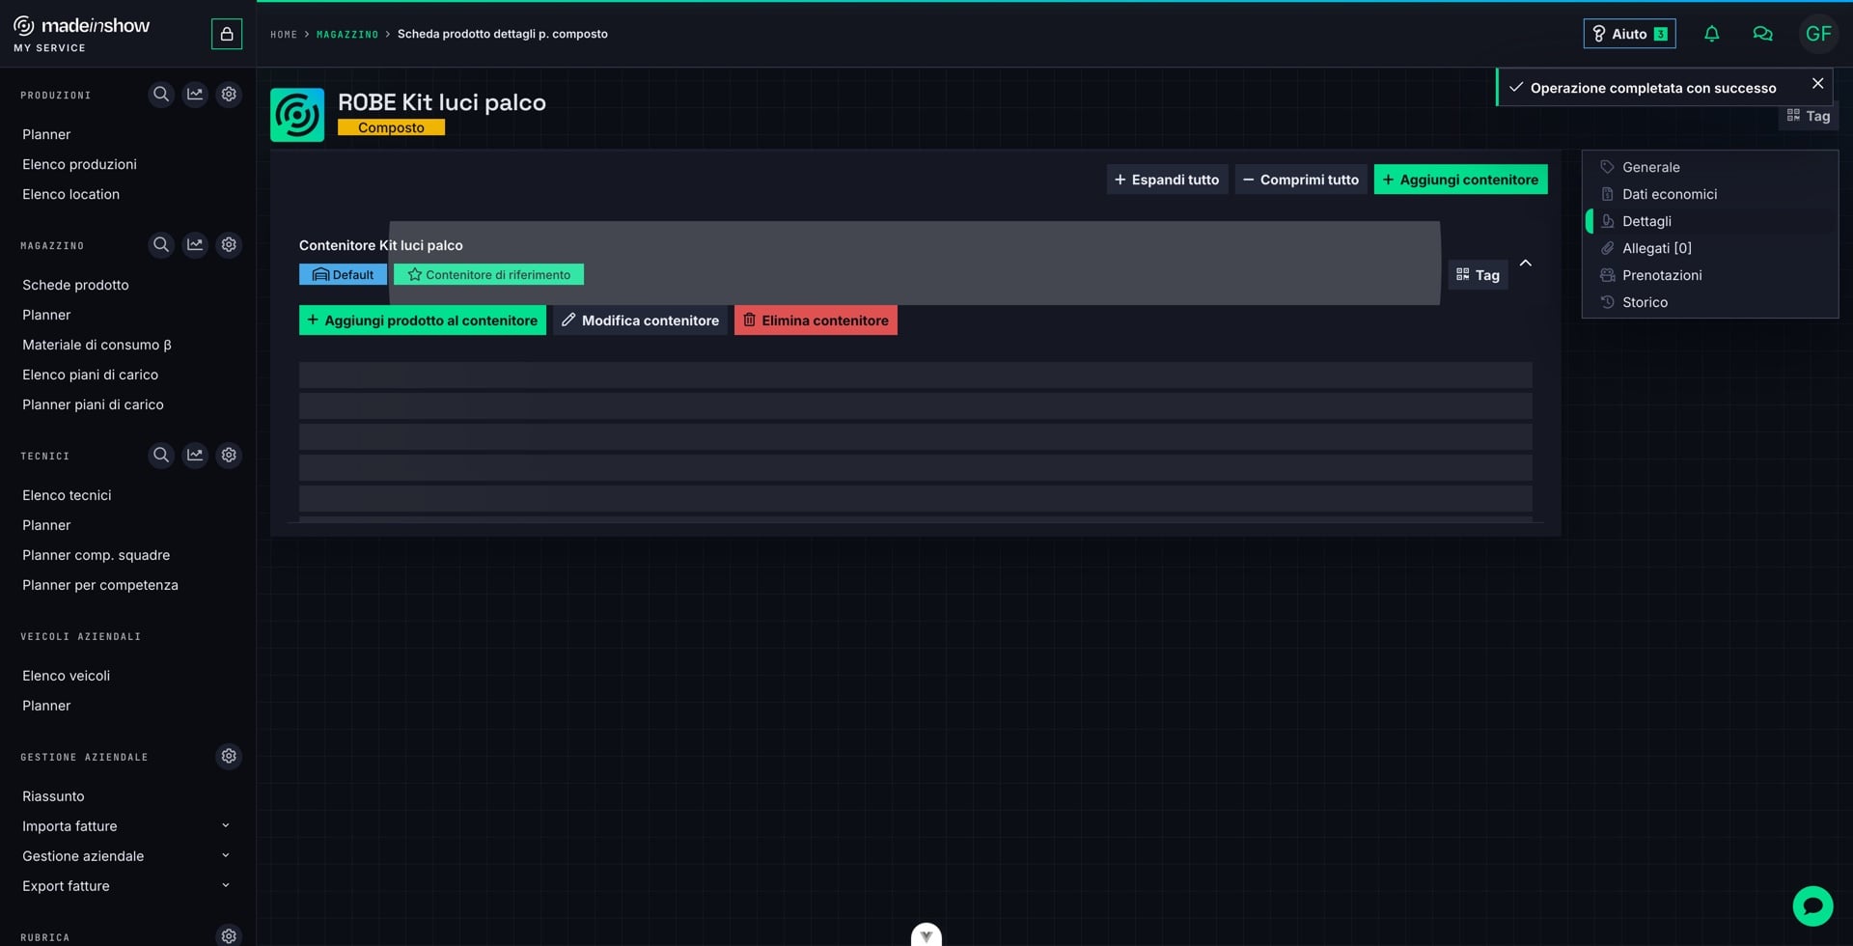1853x946 pixels.
Task: Collapse the Contenitore Kit luci palco section
Action: point(1526,264)
